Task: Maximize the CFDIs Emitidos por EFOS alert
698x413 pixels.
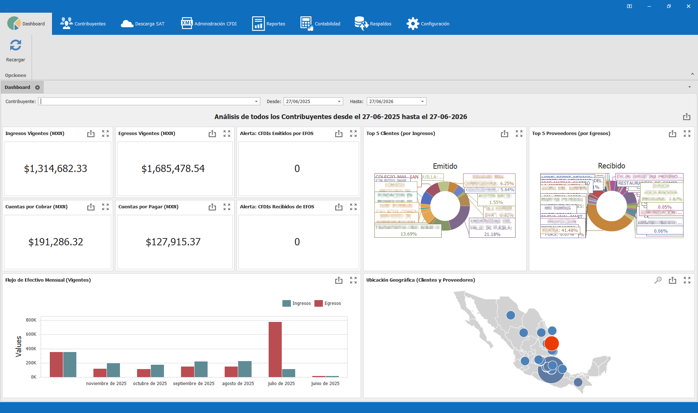Action: pyautogui.click(x=353, y=134)
